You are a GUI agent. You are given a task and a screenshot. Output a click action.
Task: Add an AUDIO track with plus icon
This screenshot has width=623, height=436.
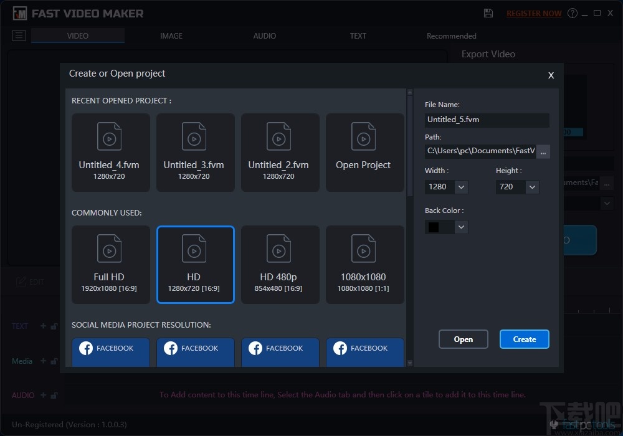(x=44, y=395)
